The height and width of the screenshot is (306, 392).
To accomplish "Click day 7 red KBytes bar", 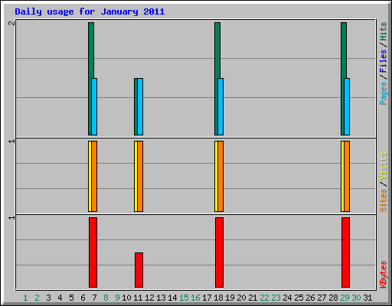I will (x=93, y=252).
